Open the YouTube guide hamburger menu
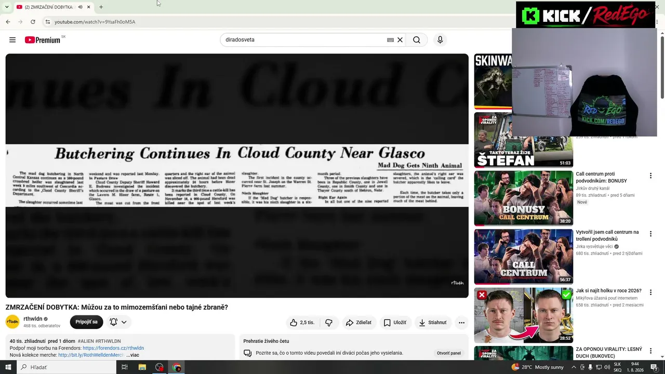The height and width of the screenshot is (374, 665). click(x=12, y=40)
